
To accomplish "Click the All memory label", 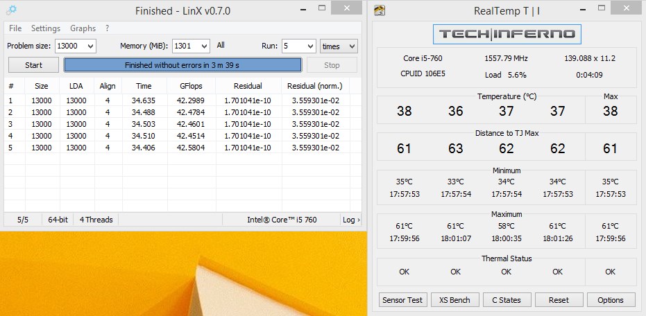I will tap(221, 45).
